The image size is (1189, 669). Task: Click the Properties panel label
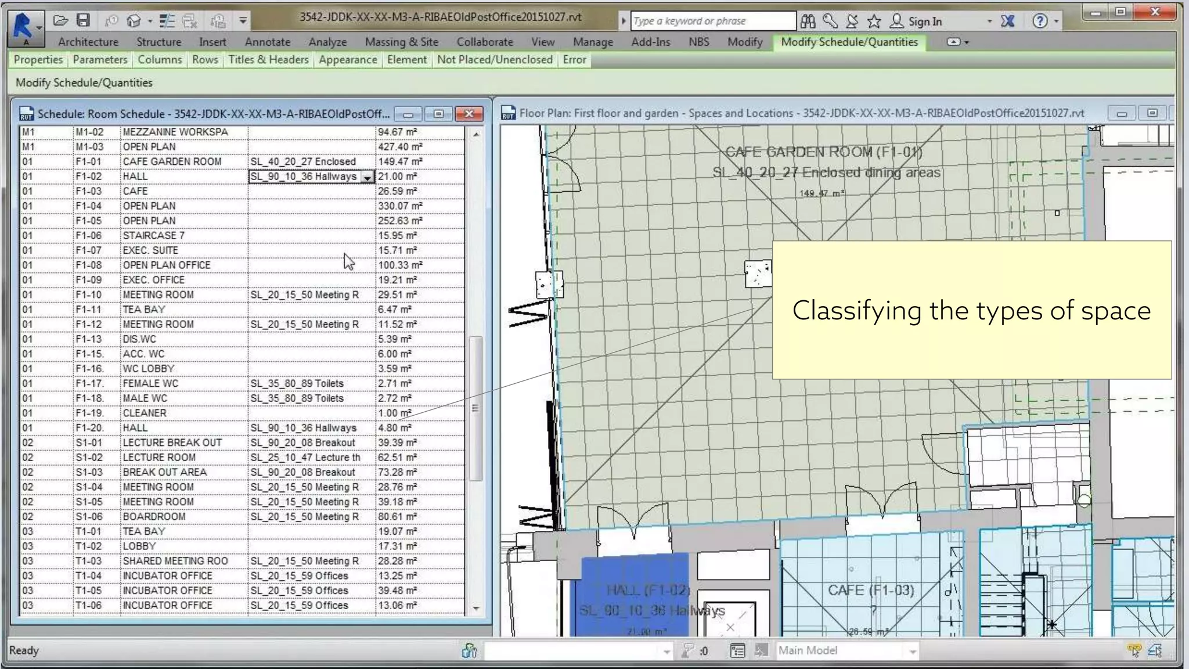[x=38, y=59]
